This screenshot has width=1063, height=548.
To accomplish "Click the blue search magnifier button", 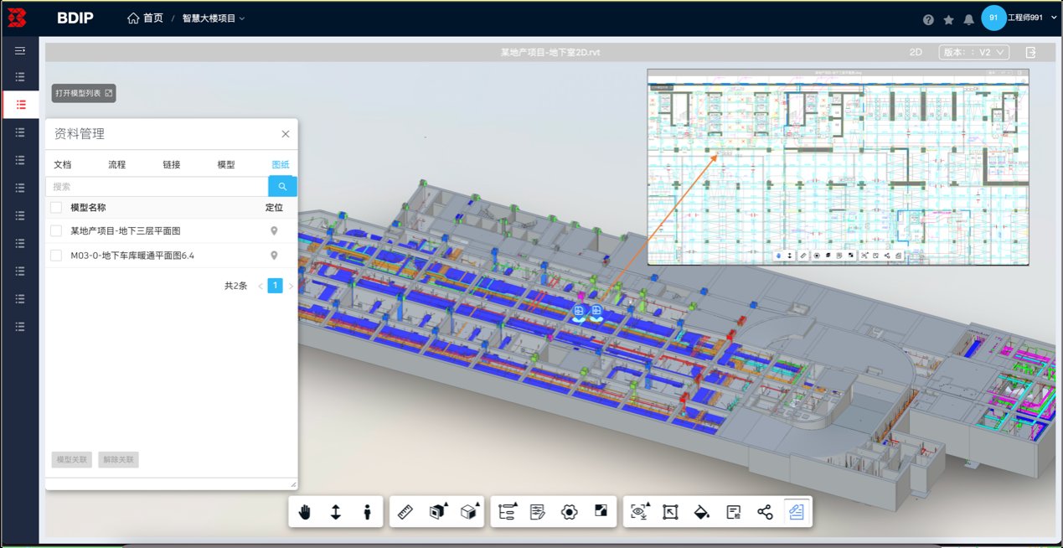I will 282,186.
